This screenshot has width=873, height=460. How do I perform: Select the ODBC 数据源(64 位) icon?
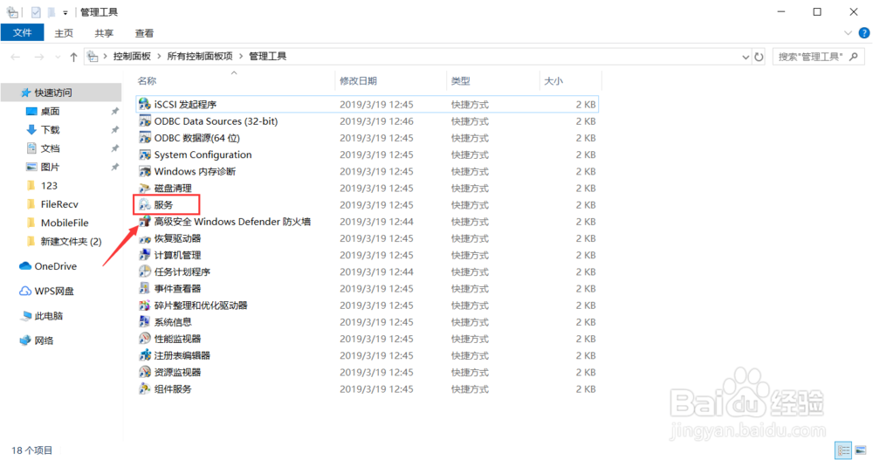click(145, 138)
